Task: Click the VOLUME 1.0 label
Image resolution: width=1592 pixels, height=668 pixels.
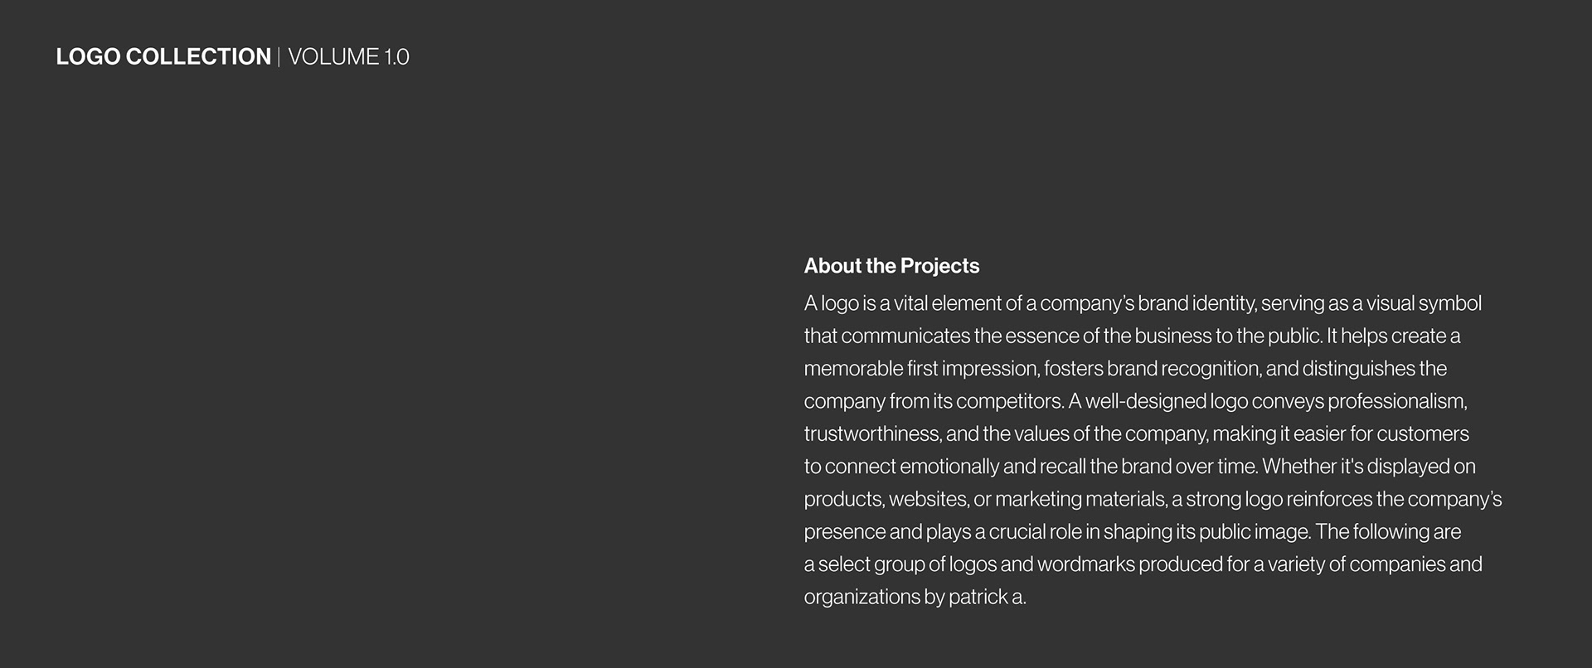Action: click(348, 56)
